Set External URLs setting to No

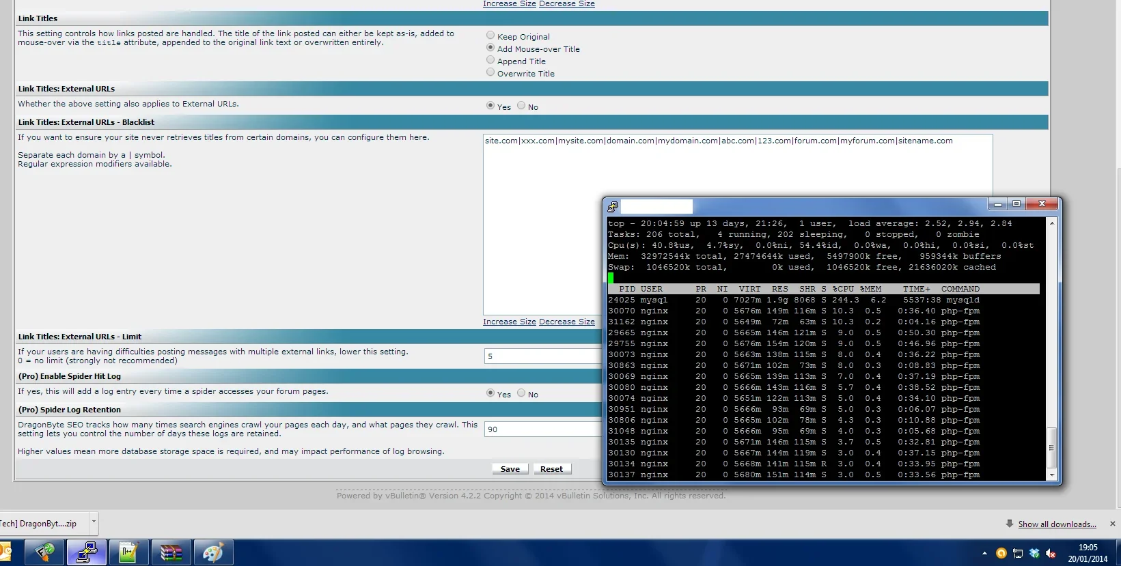(x=521, y=106)
